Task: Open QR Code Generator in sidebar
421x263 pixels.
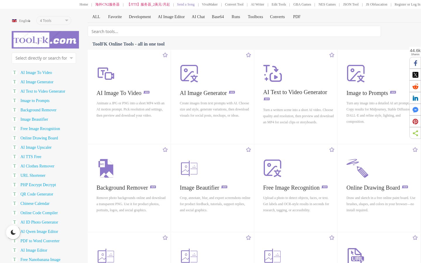Action: coord(37,194)
